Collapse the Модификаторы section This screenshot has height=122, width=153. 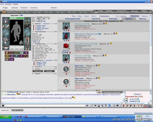(x=33, y=44)
